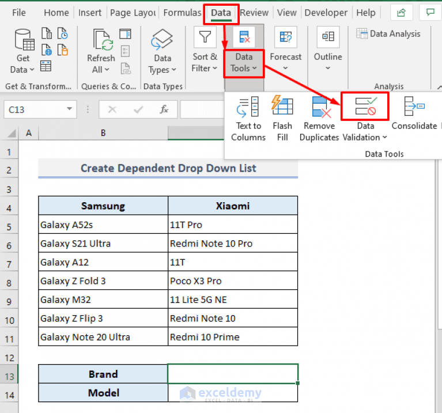Click the Data Types stacked layers icon
Viewport: 442px width, 413px height.
162,39
